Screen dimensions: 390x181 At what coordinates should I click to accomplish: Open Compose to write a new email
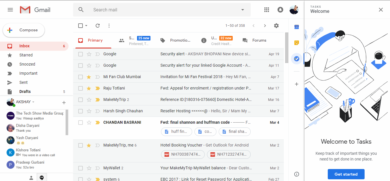24,30
